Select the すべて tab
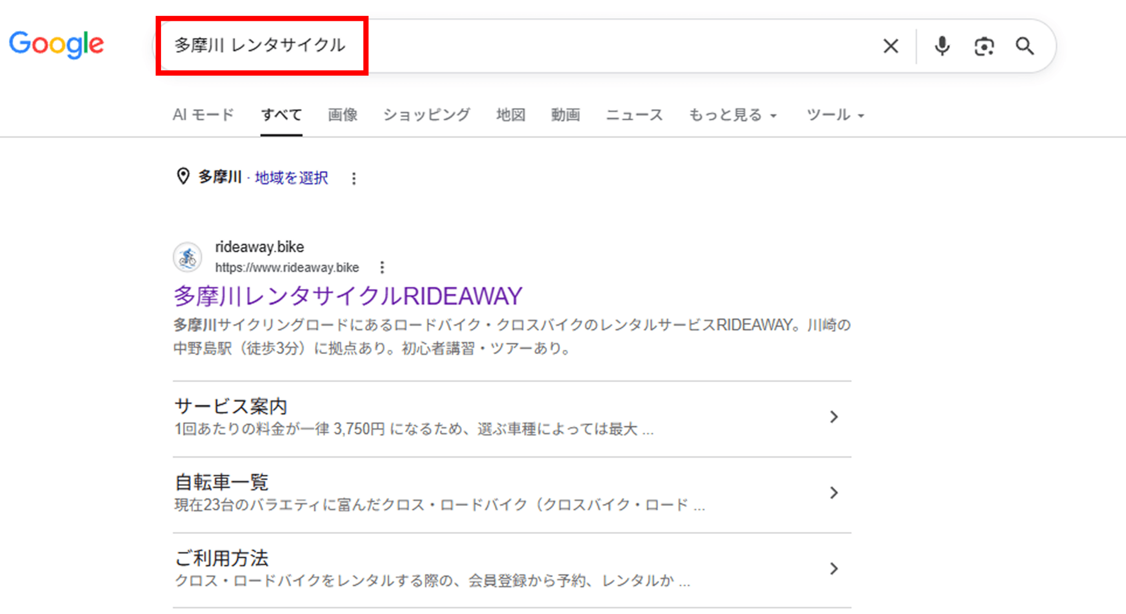This screenshot has width=1126, height=614. click(x=281, y=115)
